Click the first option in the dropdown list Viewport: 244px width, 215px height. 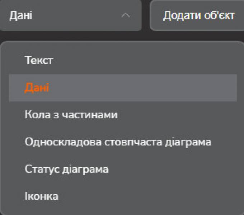39,60
